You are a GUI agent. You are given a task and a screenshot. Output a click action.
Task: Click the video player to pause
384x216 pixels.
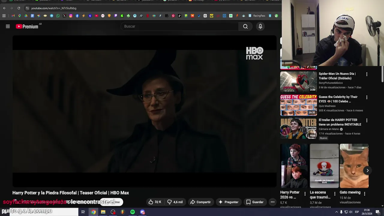[x=144, y=111]
